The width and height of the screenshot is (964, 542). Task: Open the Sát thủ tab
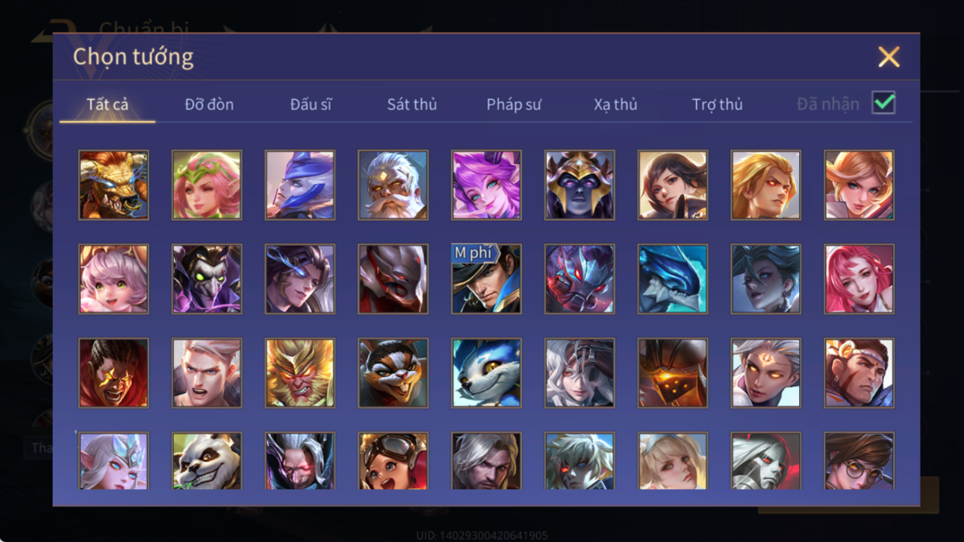tap(411, 105)
